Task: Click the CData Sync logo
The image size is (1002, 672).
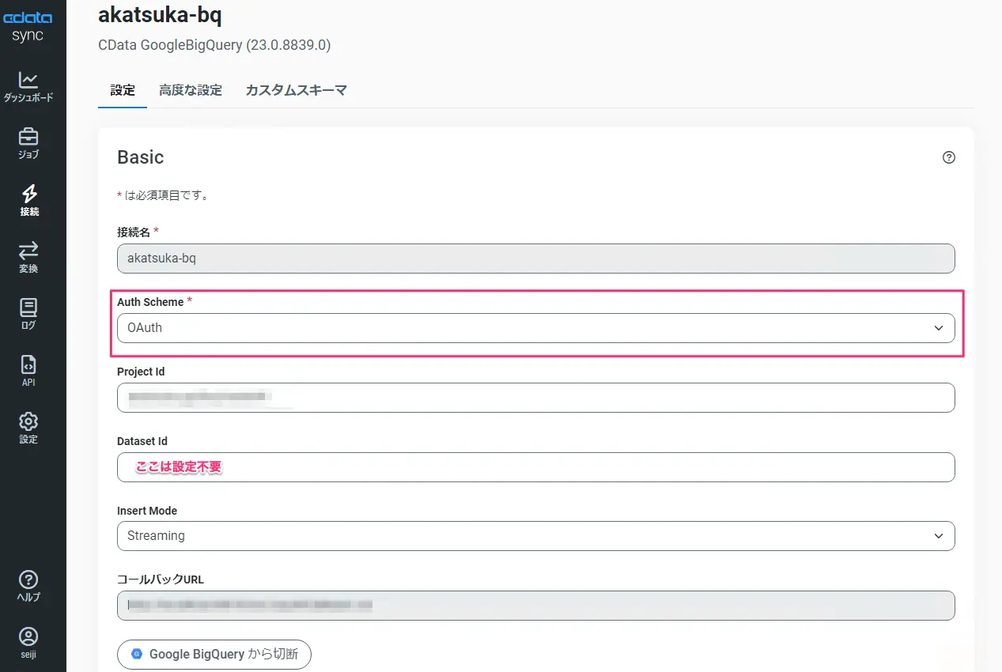Action: point(28,27)
